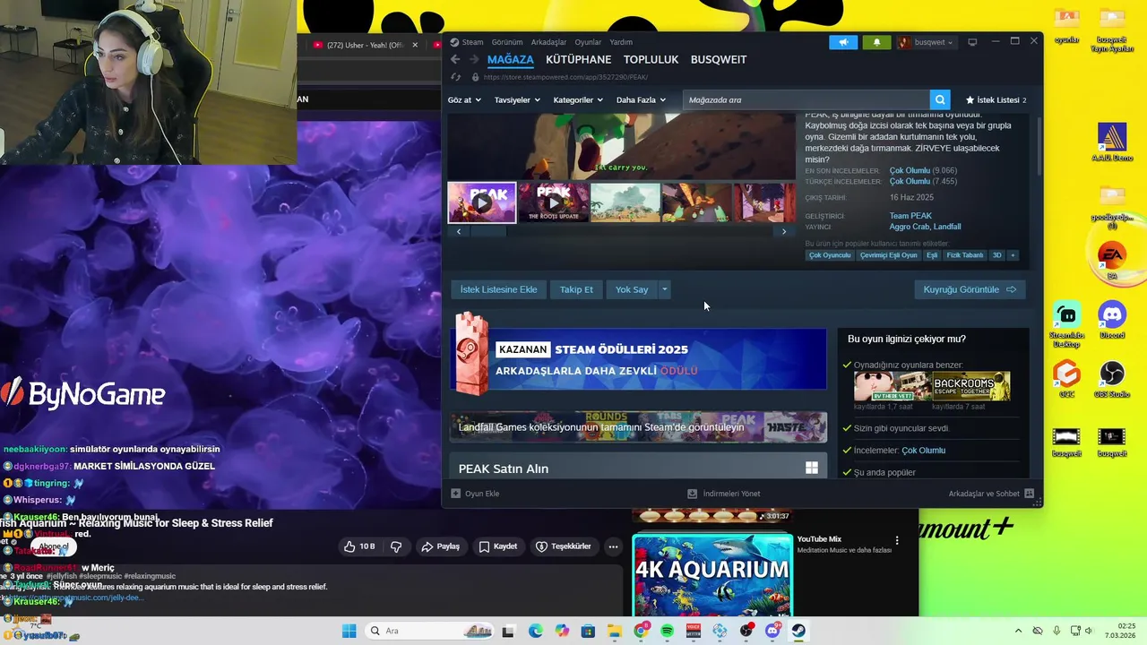The image size is (1147, 645).
Task: Open OBS Studio desktop shortcut
Action: (x=1111, y=379)
